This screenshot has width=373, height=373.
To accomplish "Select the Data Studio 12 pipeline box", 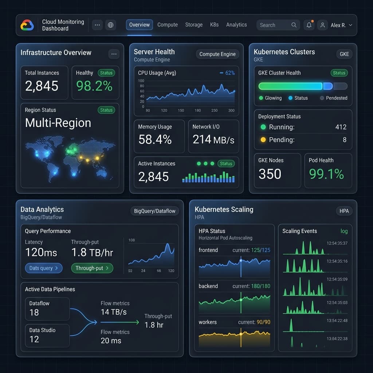I will [47, 335].
